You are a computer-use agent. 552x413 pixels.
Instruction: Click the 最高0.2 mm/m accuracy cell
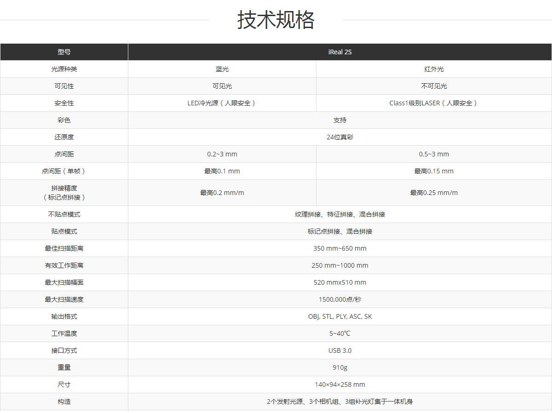pyautogui.click(x=222, y=193)
